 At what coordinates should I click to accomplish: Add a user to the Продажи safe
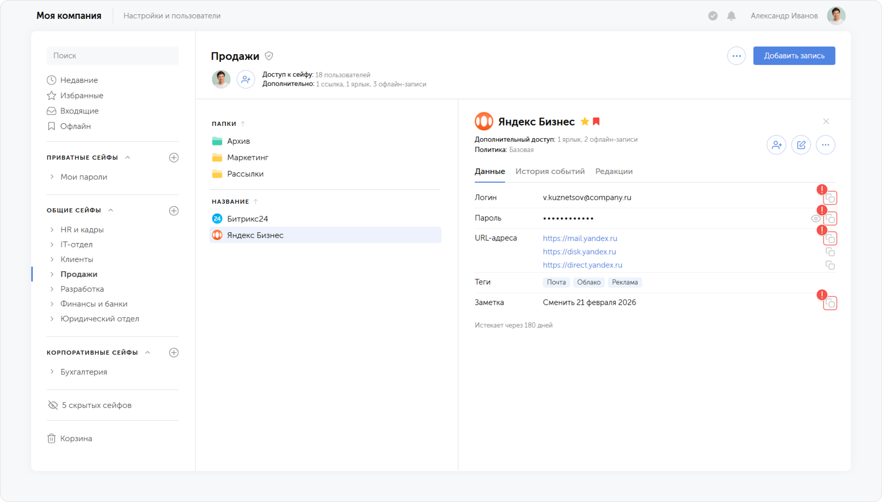coord(245,79)
